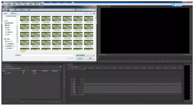This screenshot has height=106, width=195.
Task: Click the Extract button in program monitor
Action: (163, 61)
